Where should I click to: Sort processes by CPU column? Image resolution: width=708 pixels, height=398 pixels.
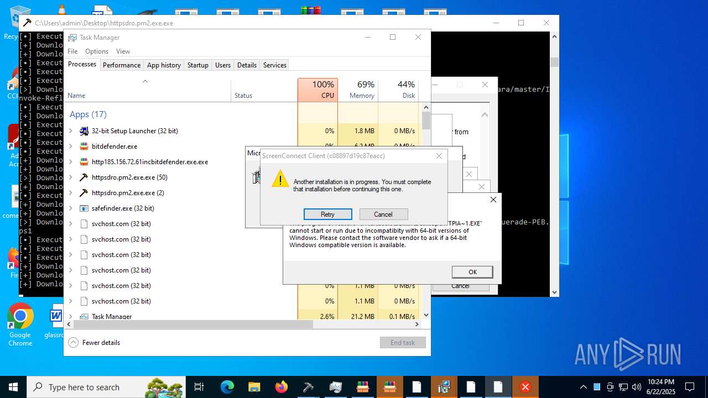click(317, 90)
